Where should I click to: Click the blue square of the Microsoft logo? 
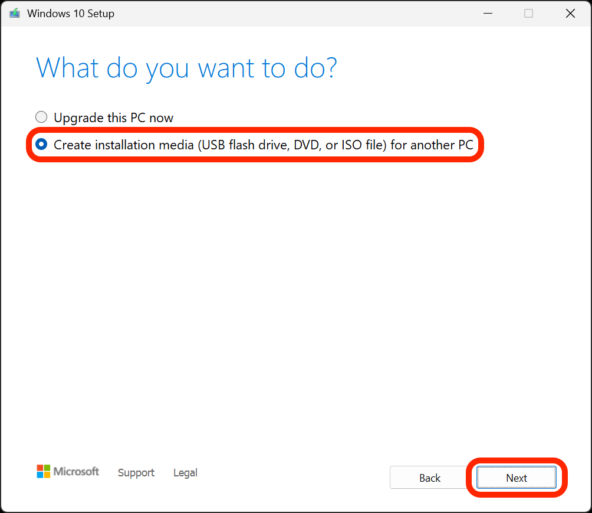[x=40, y=475]
